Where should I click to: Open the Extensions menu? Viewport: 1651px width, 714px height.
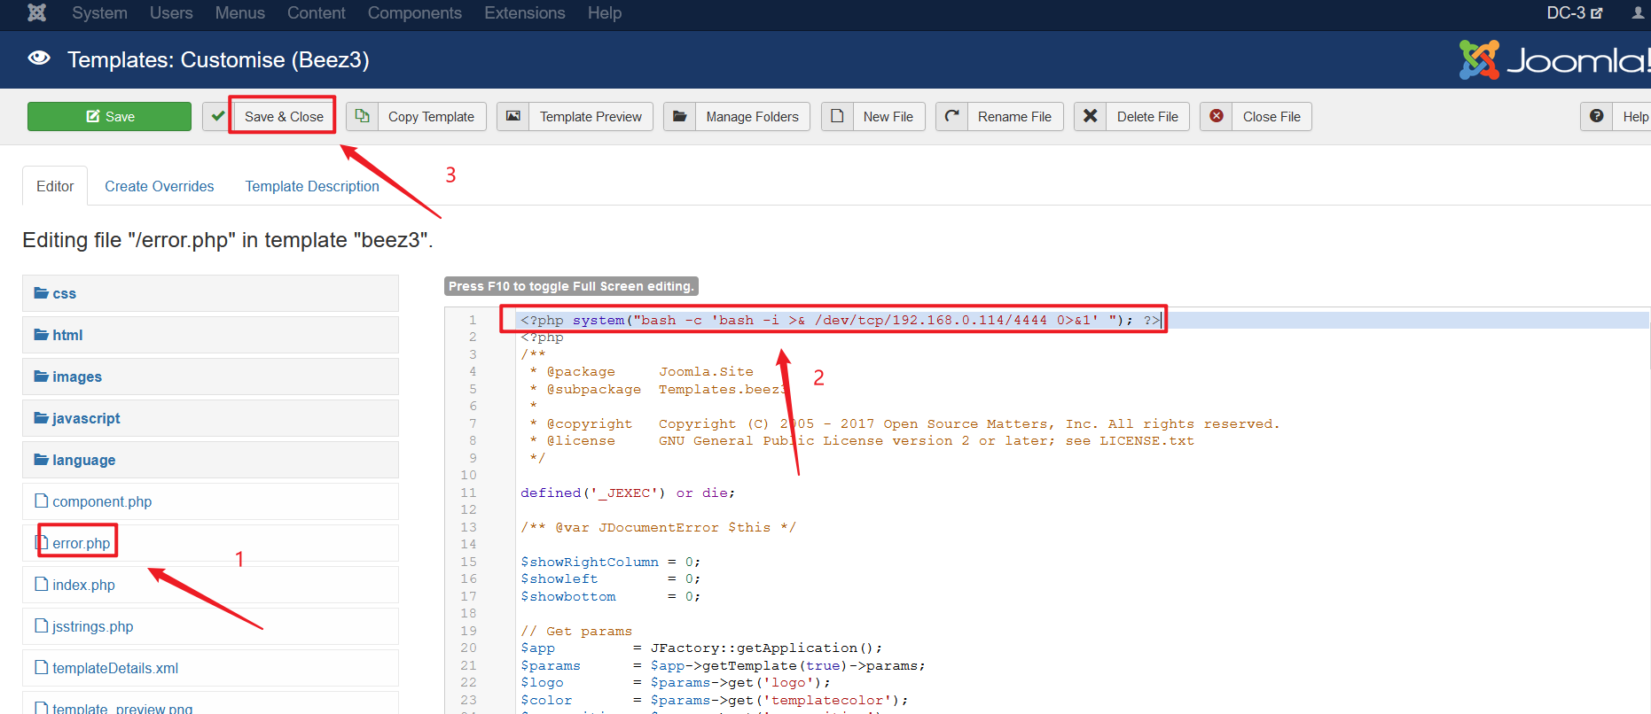[524, 13]
